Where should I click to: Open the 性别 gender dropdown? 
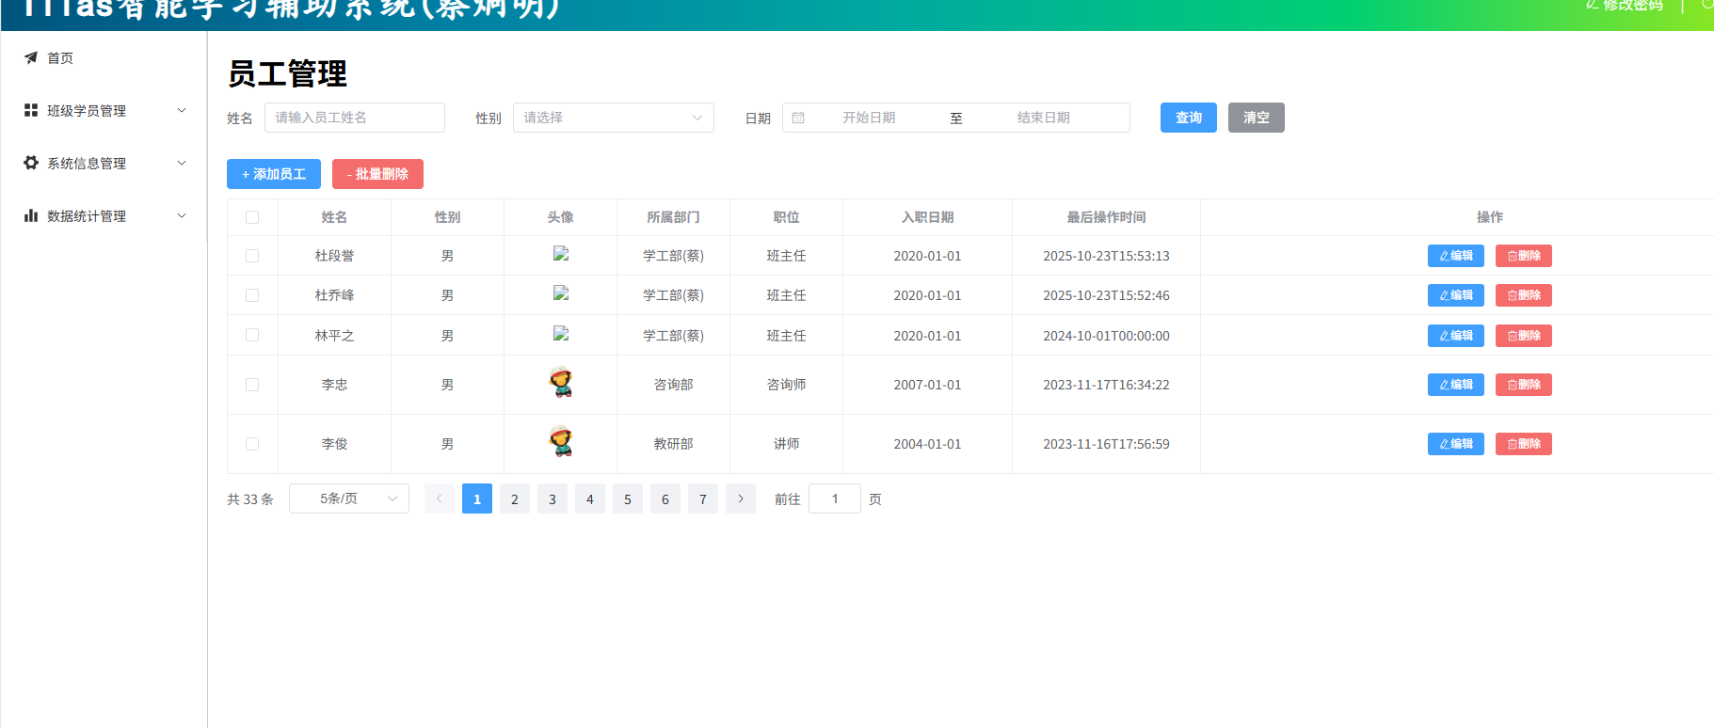613,118
